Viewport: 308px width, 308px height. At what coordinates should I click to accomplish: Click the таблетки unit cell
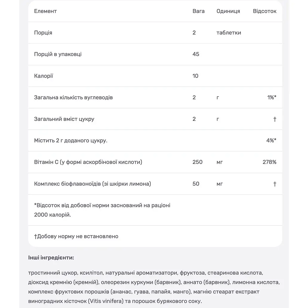click(x=229, y=32)
